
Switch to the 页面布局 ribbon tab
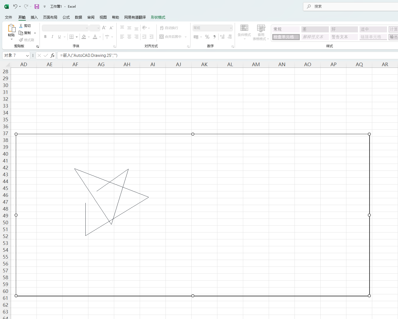50,17
